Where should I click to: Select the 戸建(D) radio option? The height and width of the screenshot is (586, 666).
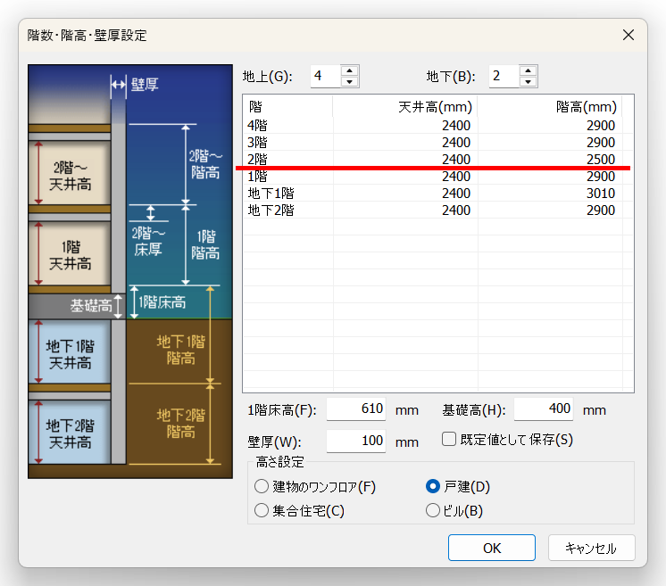[433, 487]
